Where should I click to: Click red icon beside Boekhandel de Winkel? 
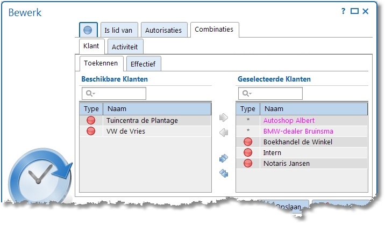(x=248, y=142)
